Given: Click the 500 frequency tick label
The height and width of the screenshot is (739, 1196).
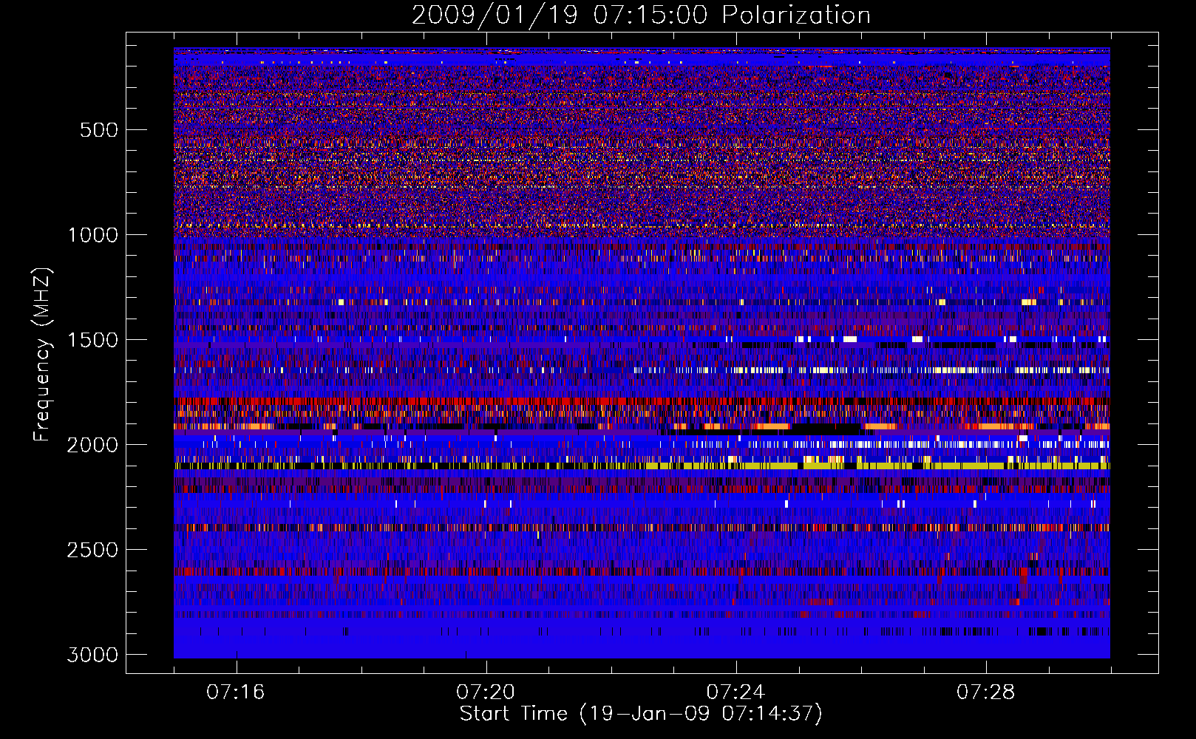Looking at the screenshot, I should pyautogui.click(x=99, y=130).
